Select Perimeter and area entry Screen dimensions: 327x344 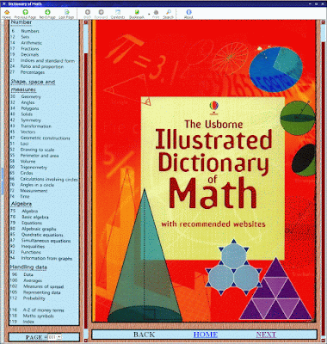click(40, 156)
